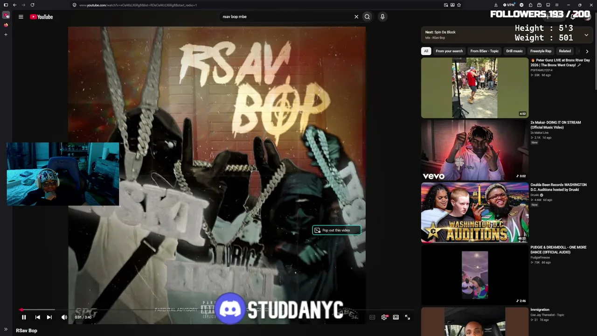Select the Freestyle Rap chip
The width and height of the screenshot is (597, 336).
pyautogui.click(x=541, y=51)
